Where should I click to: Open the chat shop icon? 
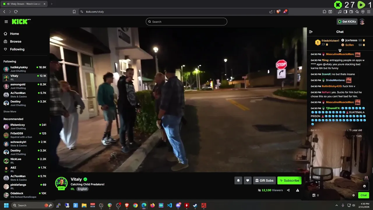click(314, 195)
